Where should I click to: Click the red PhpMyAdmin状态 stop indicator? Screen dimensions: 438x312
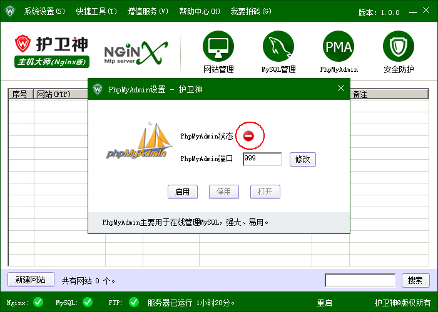point(248,136)
